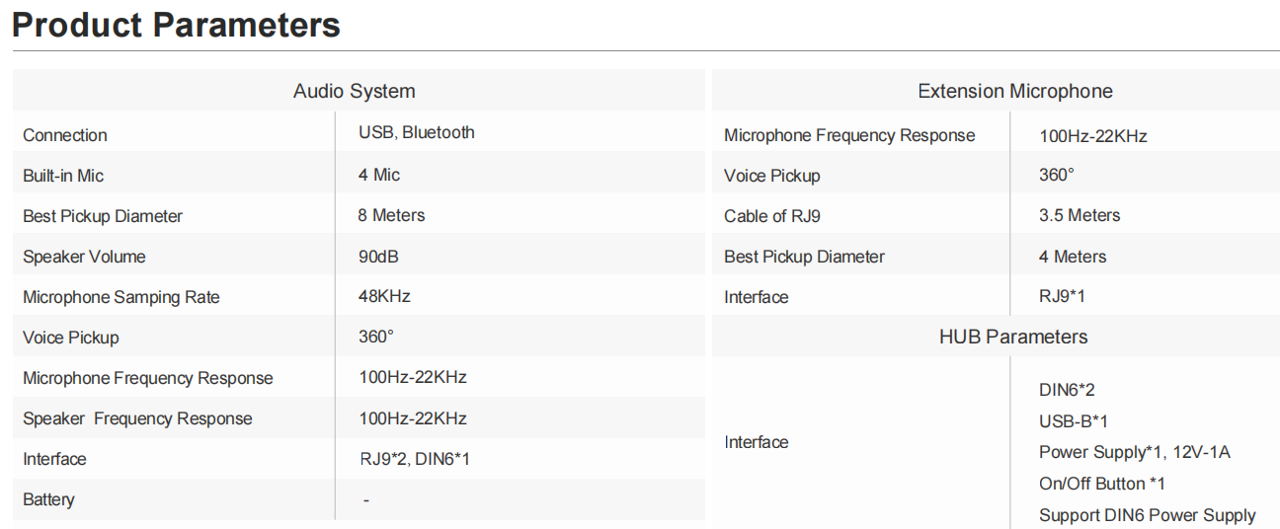Select the USB, Bluetooth value cell

tap(416, 132)
